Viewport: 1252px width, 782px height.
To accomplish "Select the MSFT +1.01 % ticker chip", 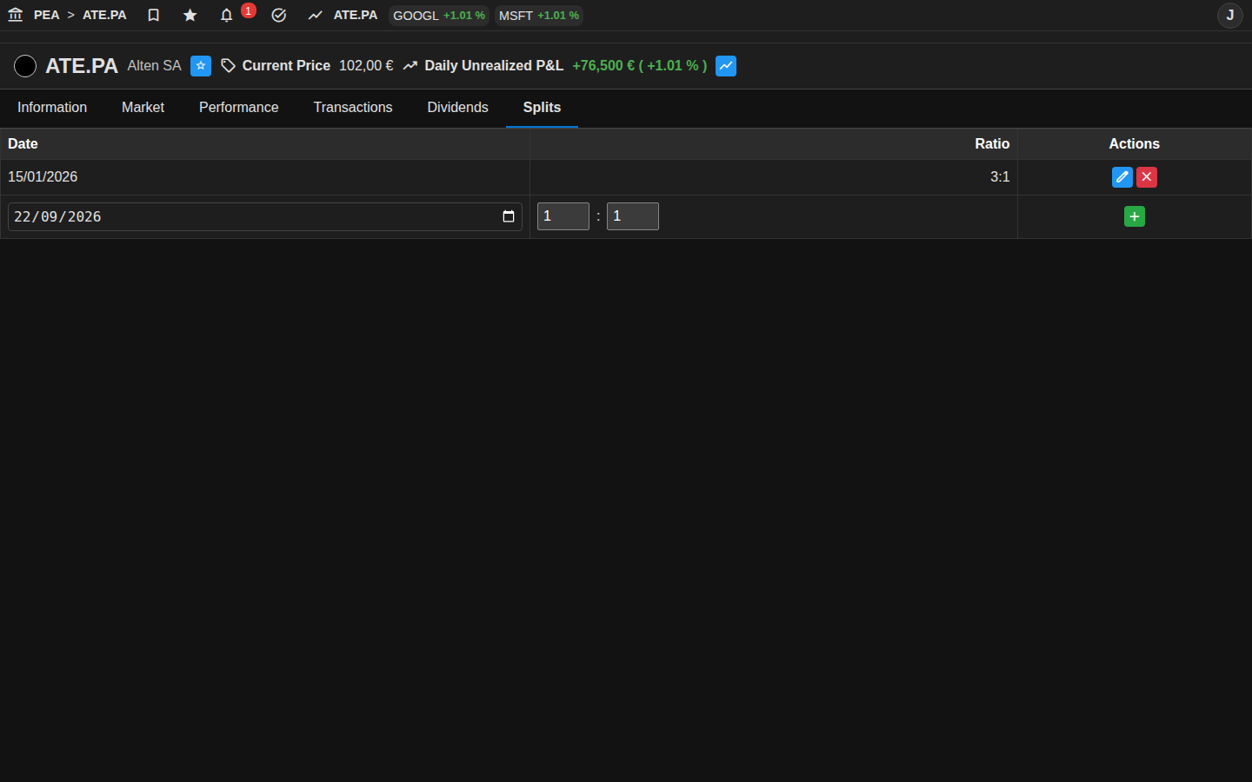I will (x=539, y=16).
